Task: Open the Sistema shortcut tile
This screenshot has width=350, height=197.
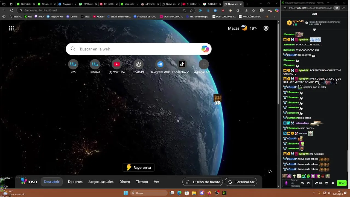Action: click(95, 67)
